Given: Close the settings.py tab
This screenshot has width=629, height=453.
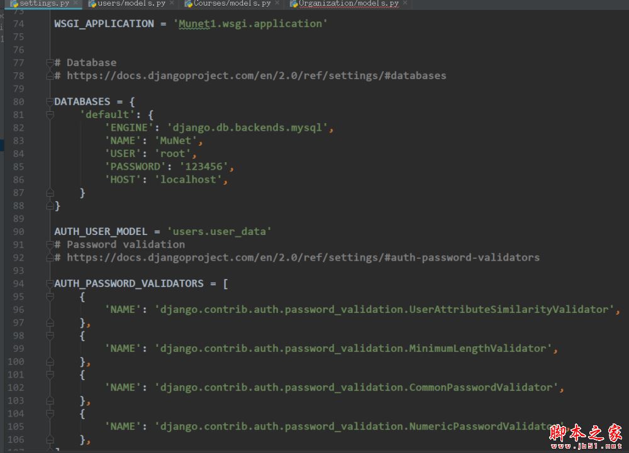Looking at the screenshot, I should [75, 3].
